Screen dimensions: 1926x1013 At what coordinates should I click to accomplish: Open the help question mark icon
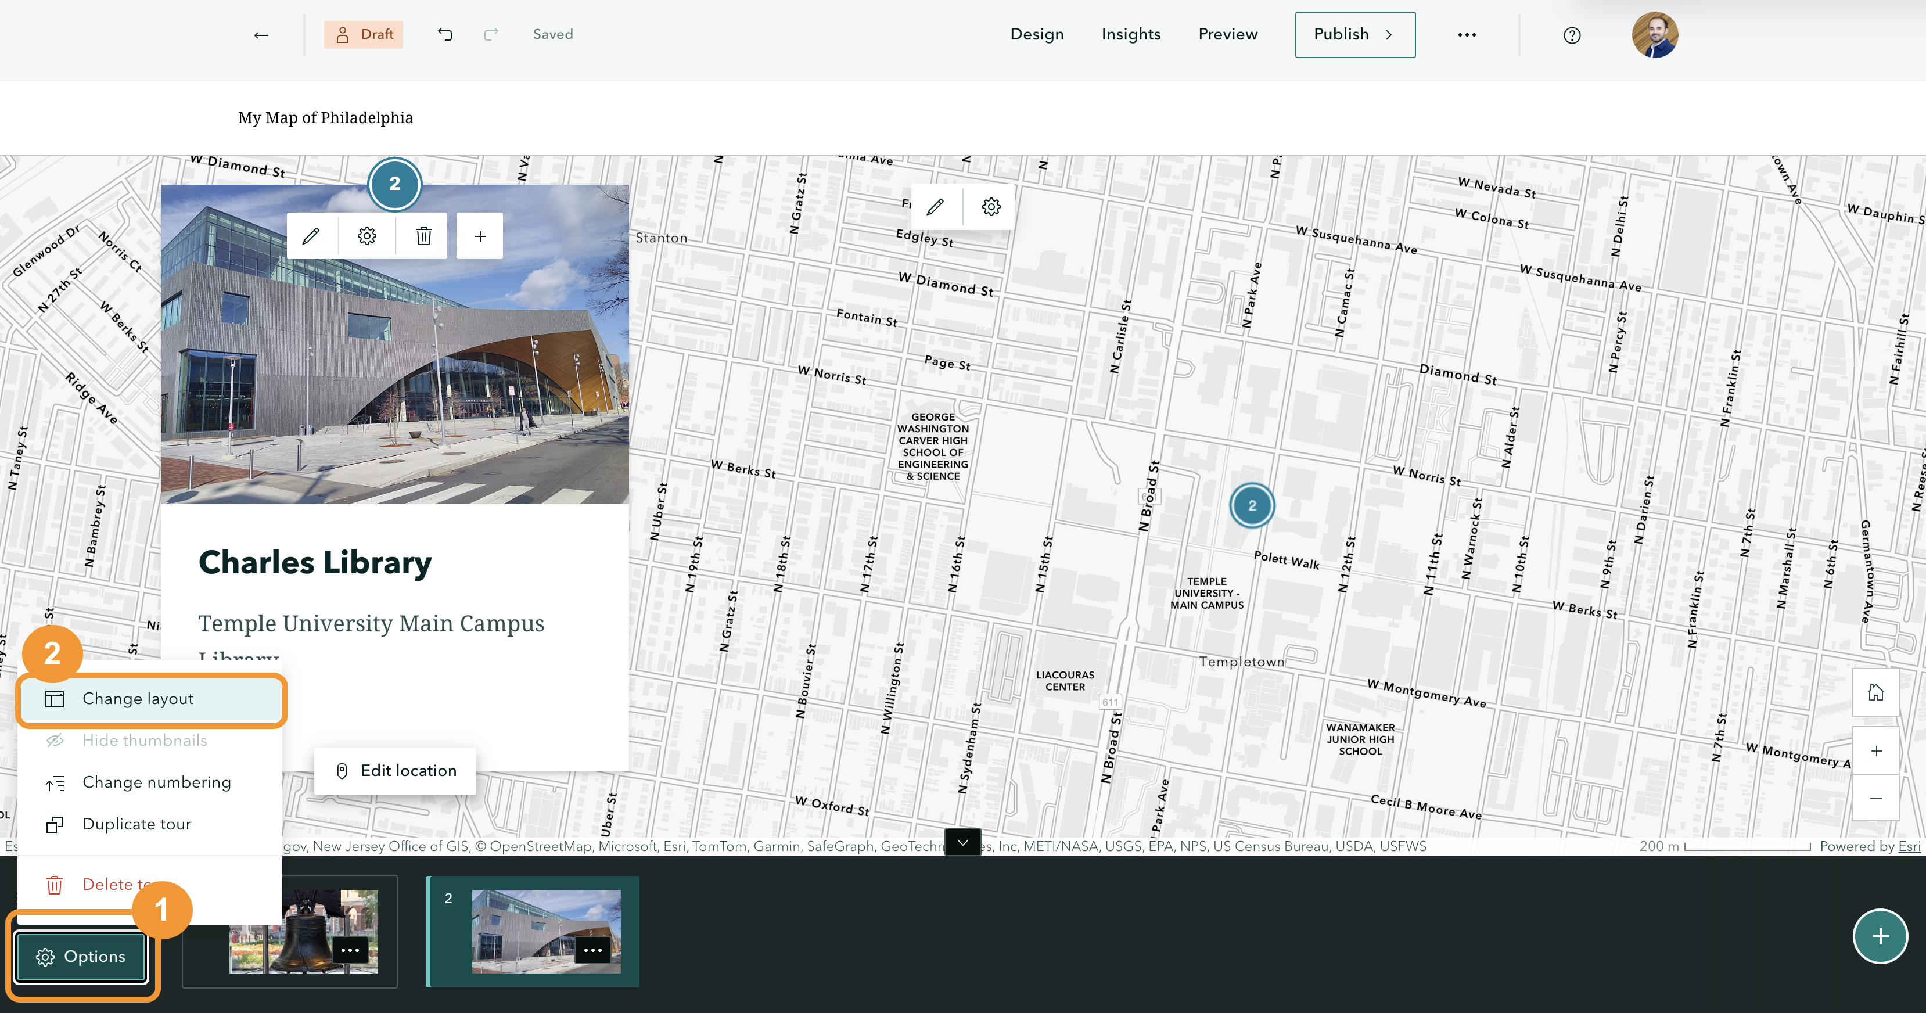1572,35
